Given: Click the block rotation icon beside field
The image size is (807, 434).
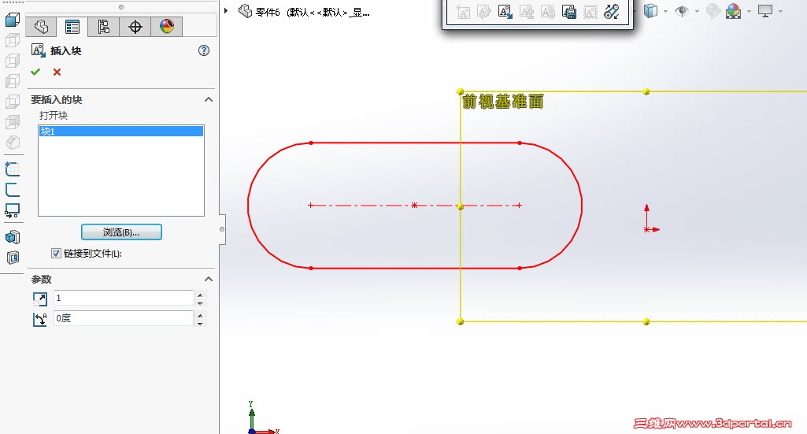Looking at the screenshot, I should (x=39, y=319).
